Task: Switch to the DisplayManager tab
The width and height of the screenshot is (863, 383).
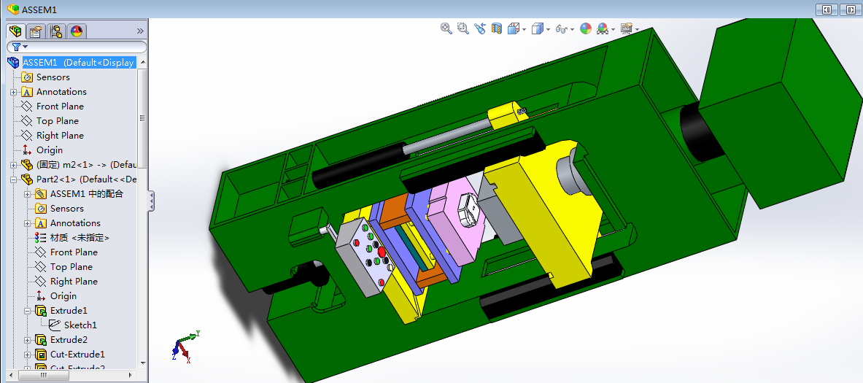Action: pos(77,31)
